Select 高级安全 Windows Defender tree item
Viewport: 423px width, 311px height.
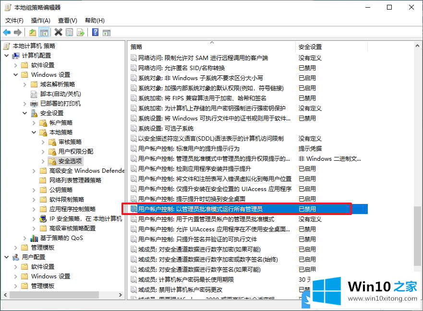(x=86, y=171)
